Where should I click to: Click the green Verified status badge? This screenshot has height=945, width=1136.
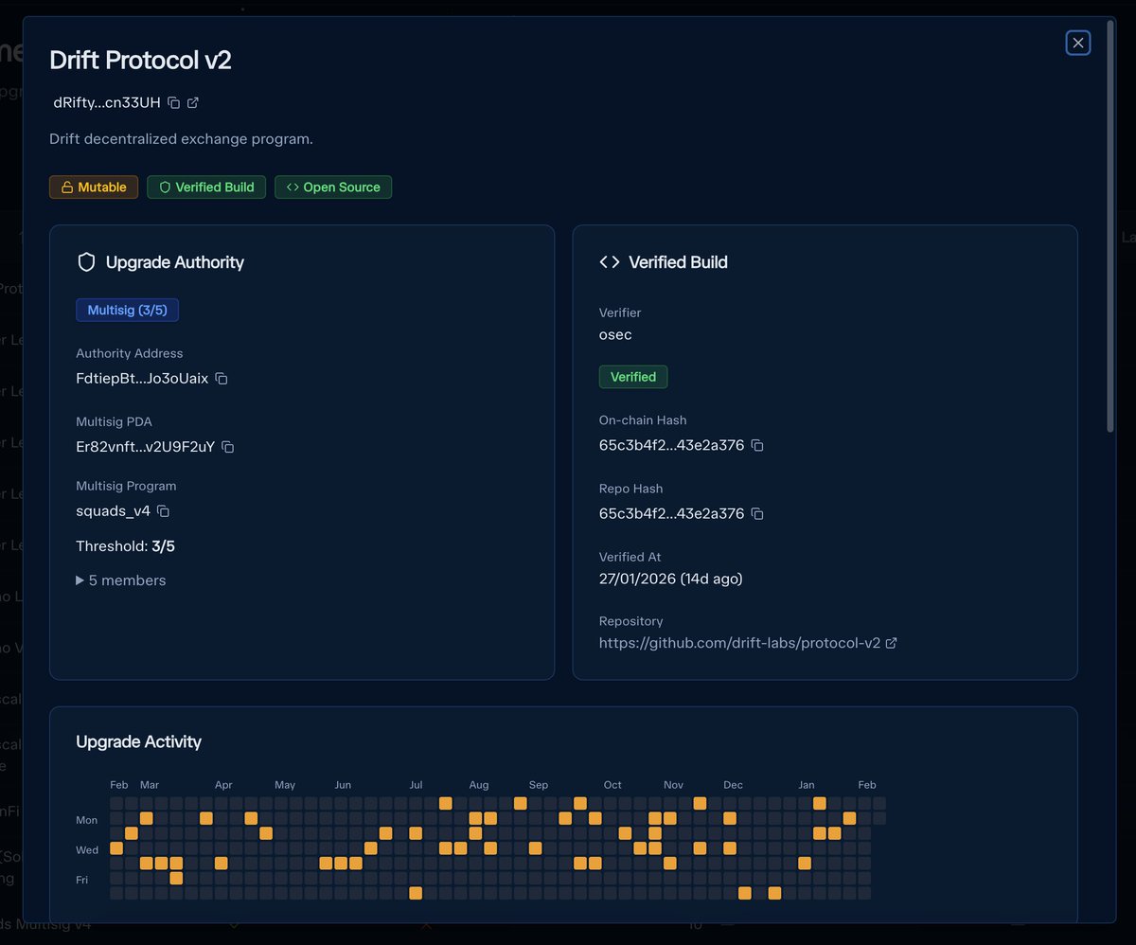pyautogui.click(x=633, y=377)
